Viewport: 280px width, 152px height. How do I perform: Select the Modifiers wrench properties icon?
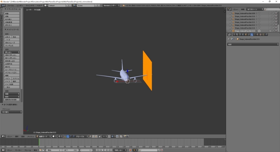(252, 35)
